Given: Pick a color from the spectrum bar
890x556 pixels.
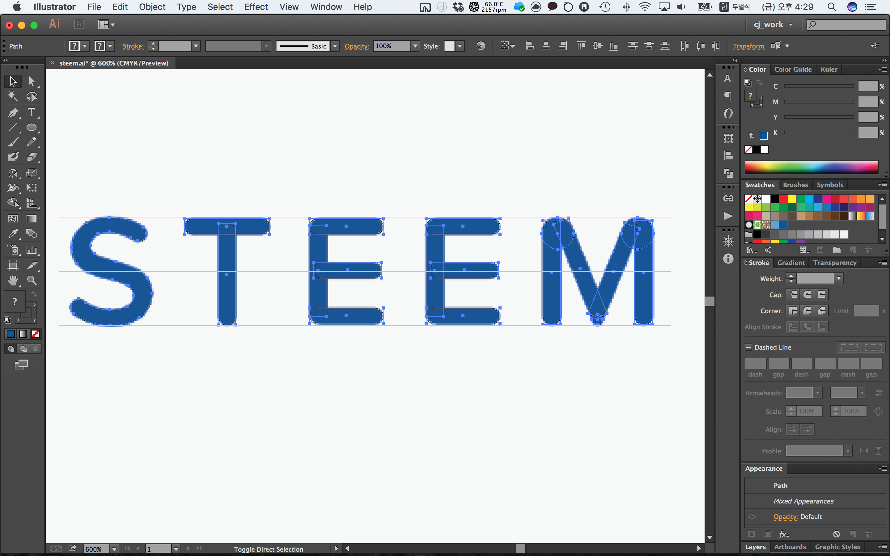Looking at the screenshot, I should click(811, 167).
